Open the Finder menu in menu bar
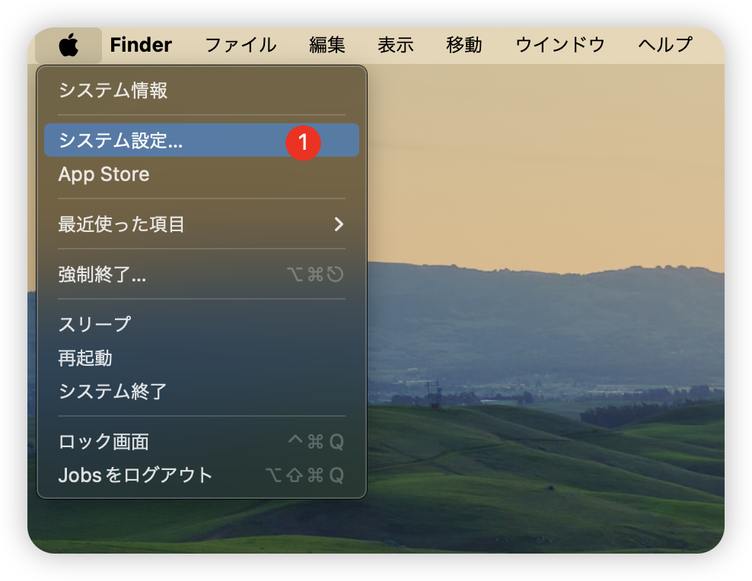Image resolution: width=752 pixels, height=581 pixels. (x=141, y=46)
